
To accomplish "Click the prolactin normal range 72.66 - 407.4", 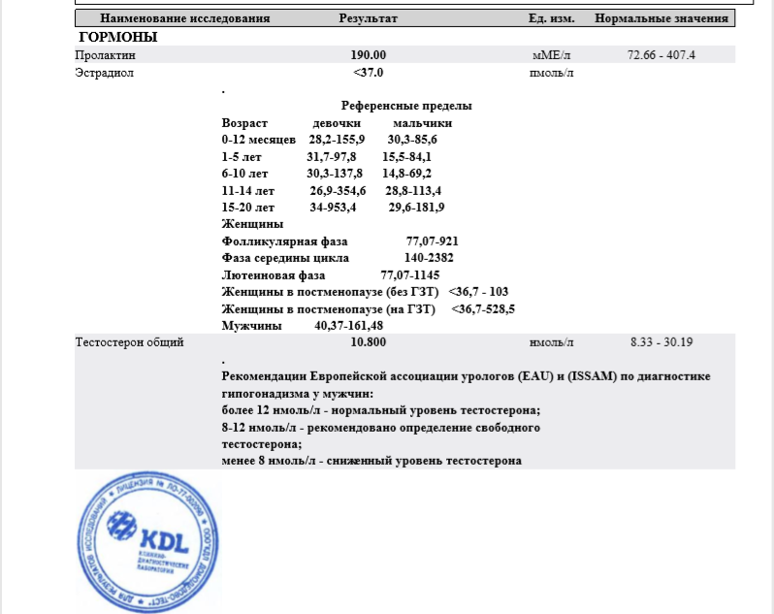I will point(661,55).
